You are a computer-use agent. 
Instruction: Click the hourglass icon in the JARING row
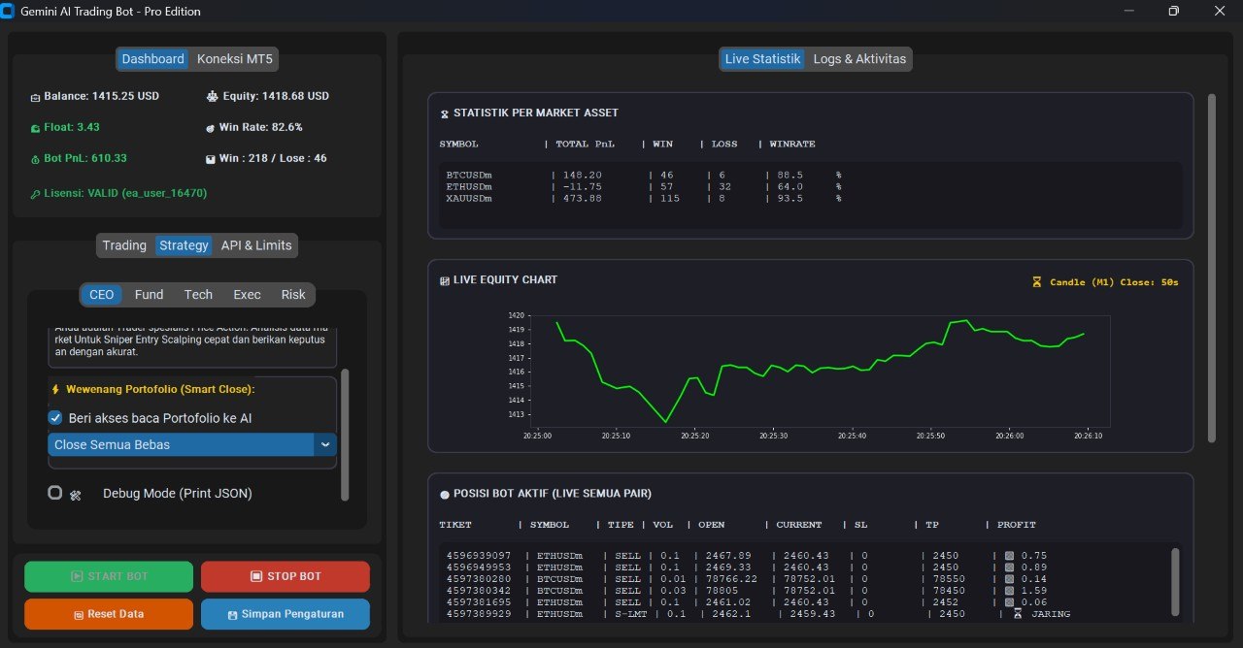(1018, 613)
